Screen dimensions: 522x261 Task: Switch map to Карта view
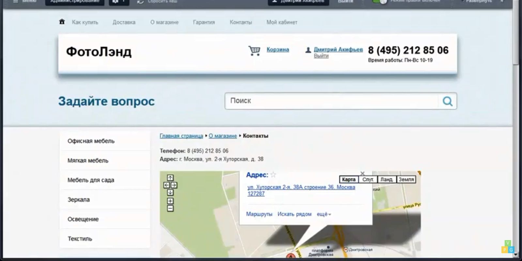(349, 179)
